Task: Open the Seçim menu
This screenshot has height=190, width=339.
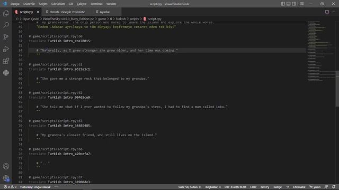Action: (x=43, y=4)
